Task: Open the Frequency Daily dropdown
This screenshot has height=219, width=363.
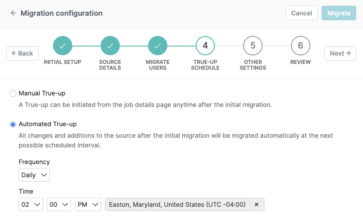Action: coord(34,175)
